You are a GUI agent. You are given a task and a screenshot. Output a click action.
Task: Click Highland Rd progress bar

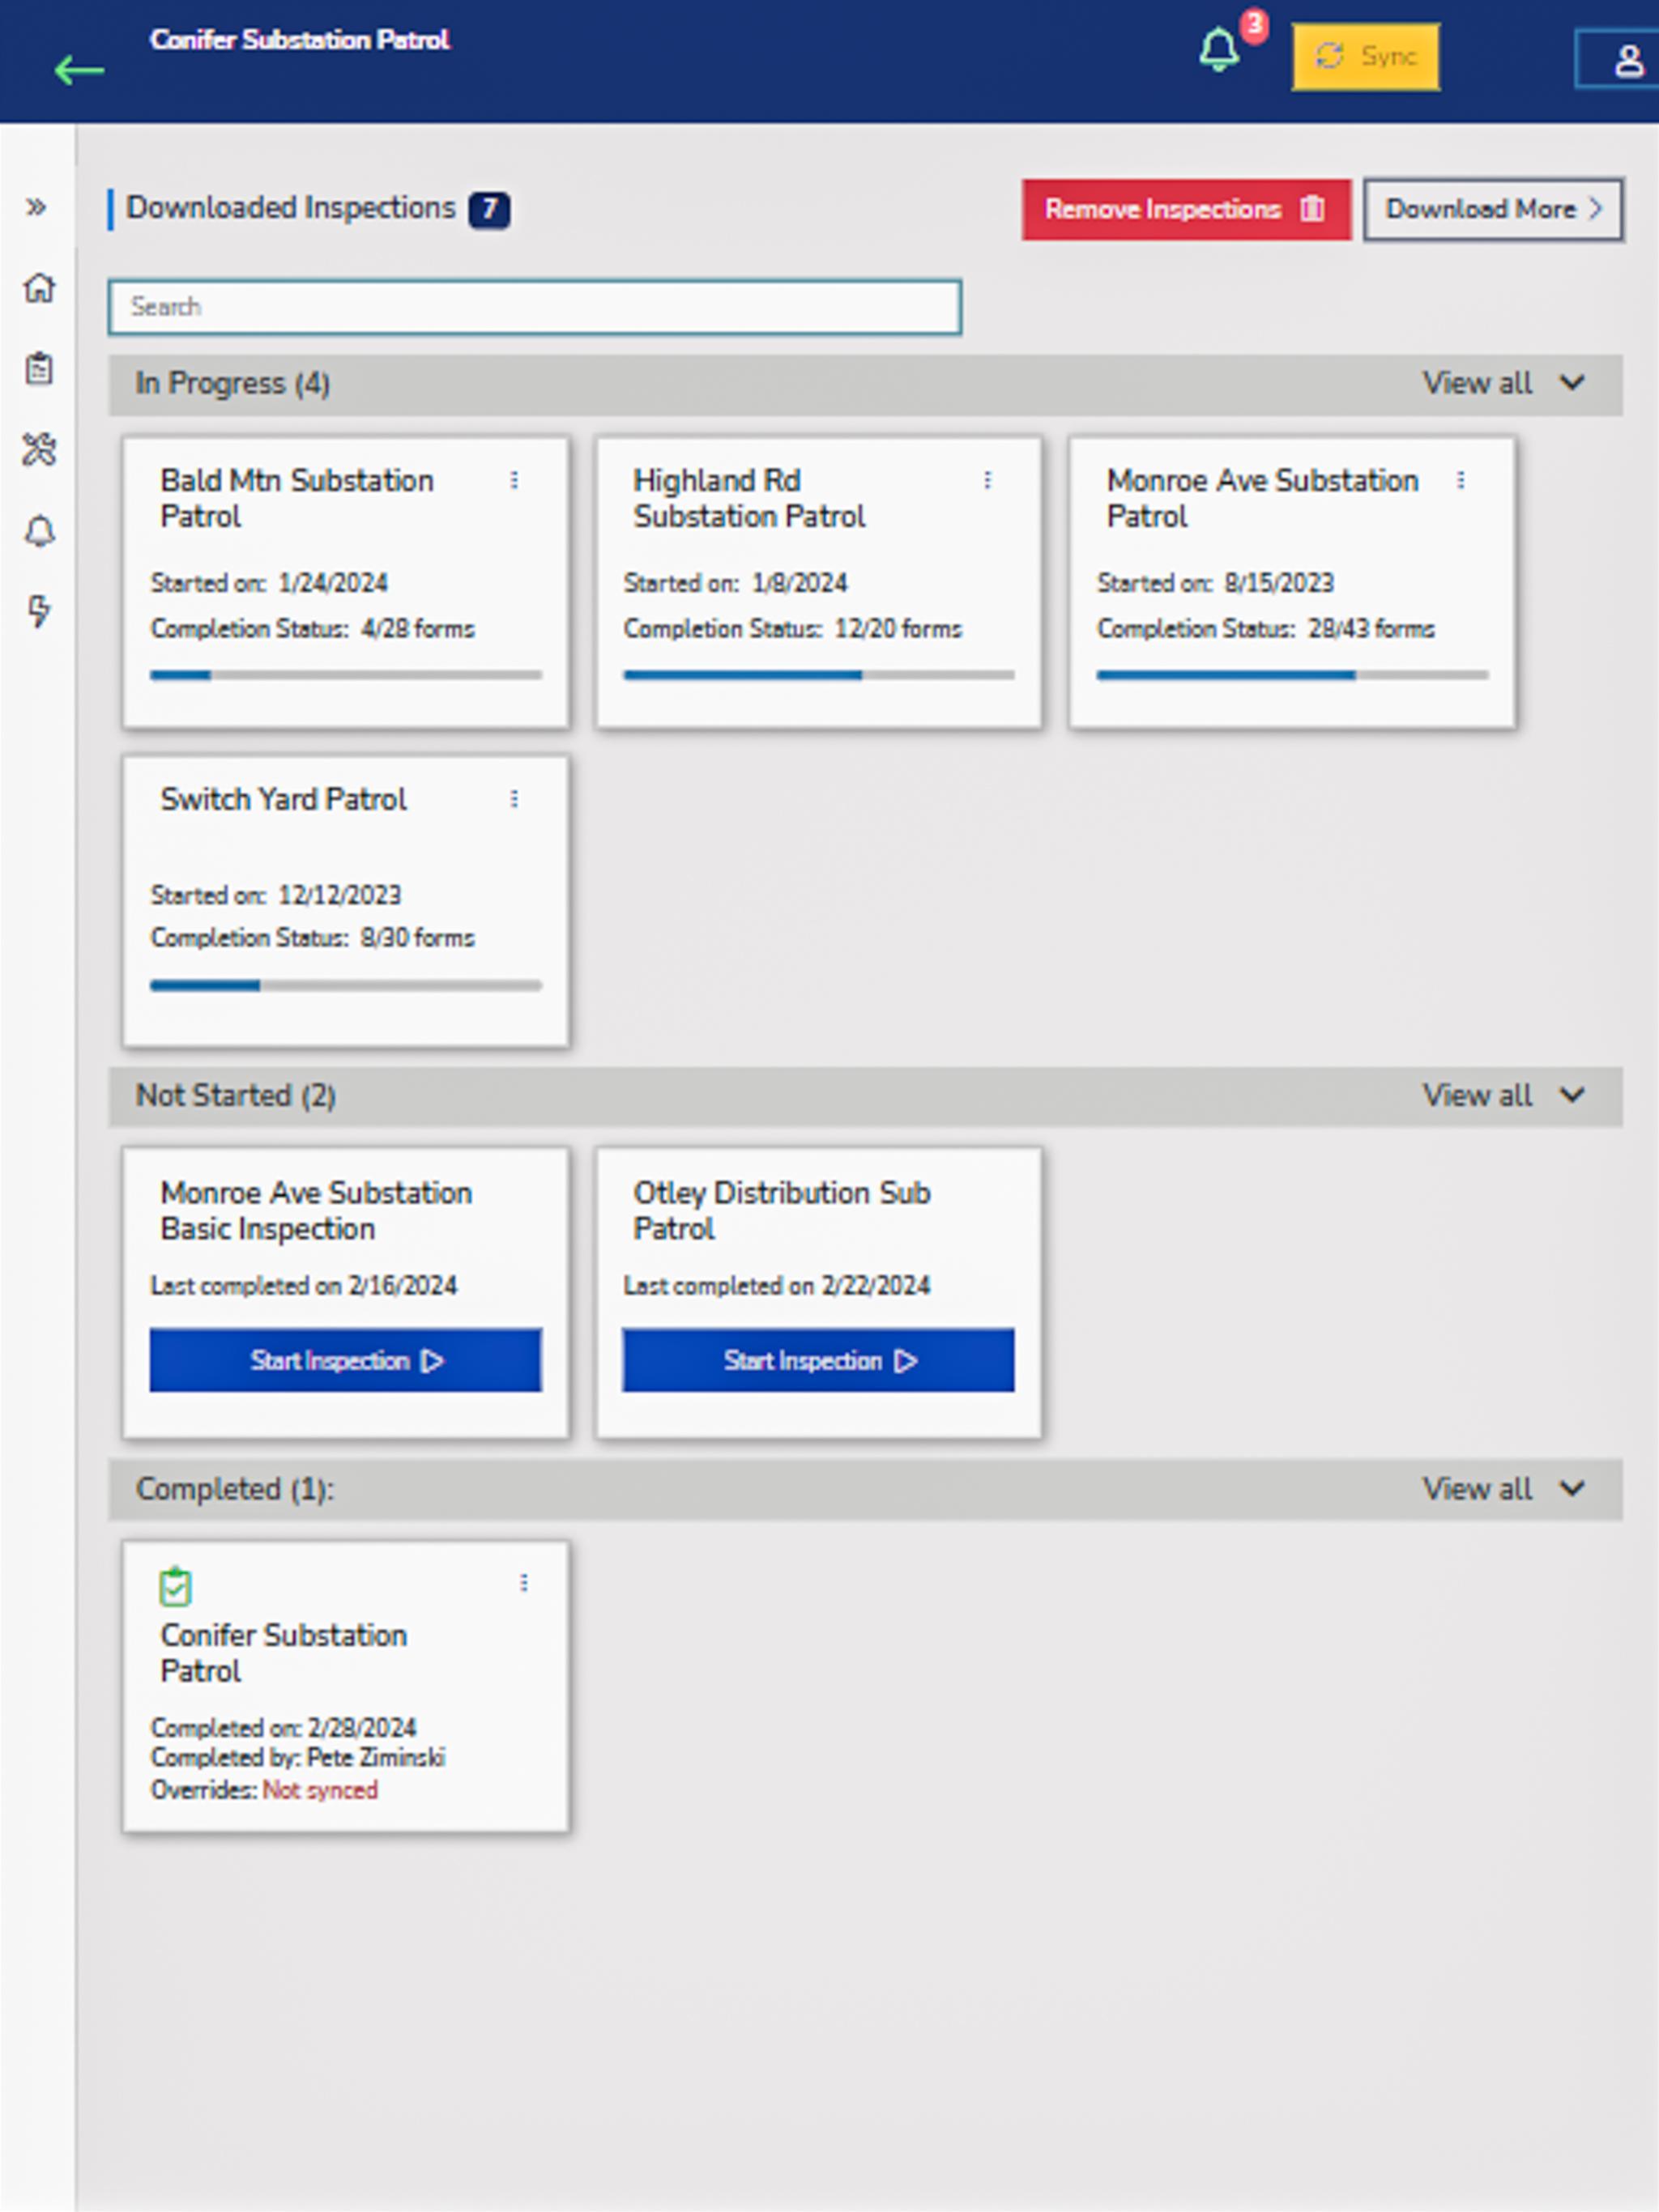pos(818,676)
